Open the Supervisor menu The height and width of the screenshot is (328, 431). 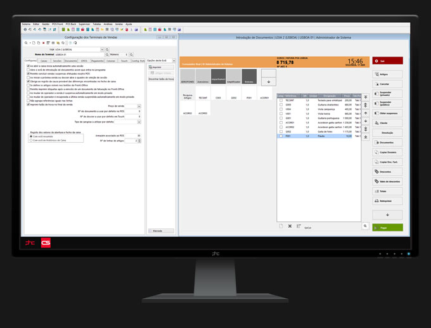pyautogui.click(x=84, y=23)
